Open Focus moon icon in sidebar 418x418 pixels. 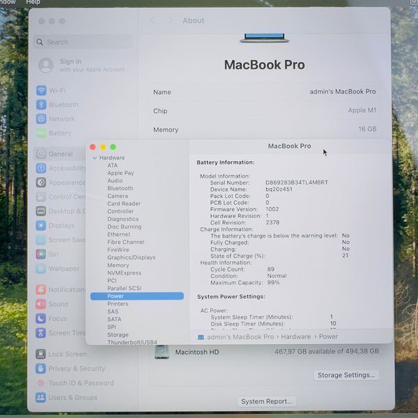(40, 318)
